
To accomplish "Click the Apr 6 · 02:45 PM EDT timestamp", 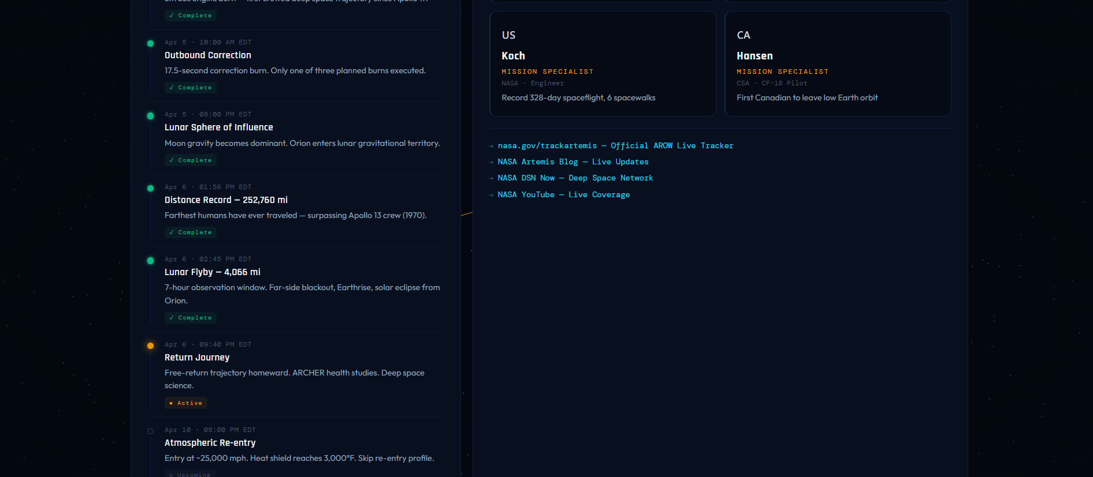I will [x=208, y=260].
